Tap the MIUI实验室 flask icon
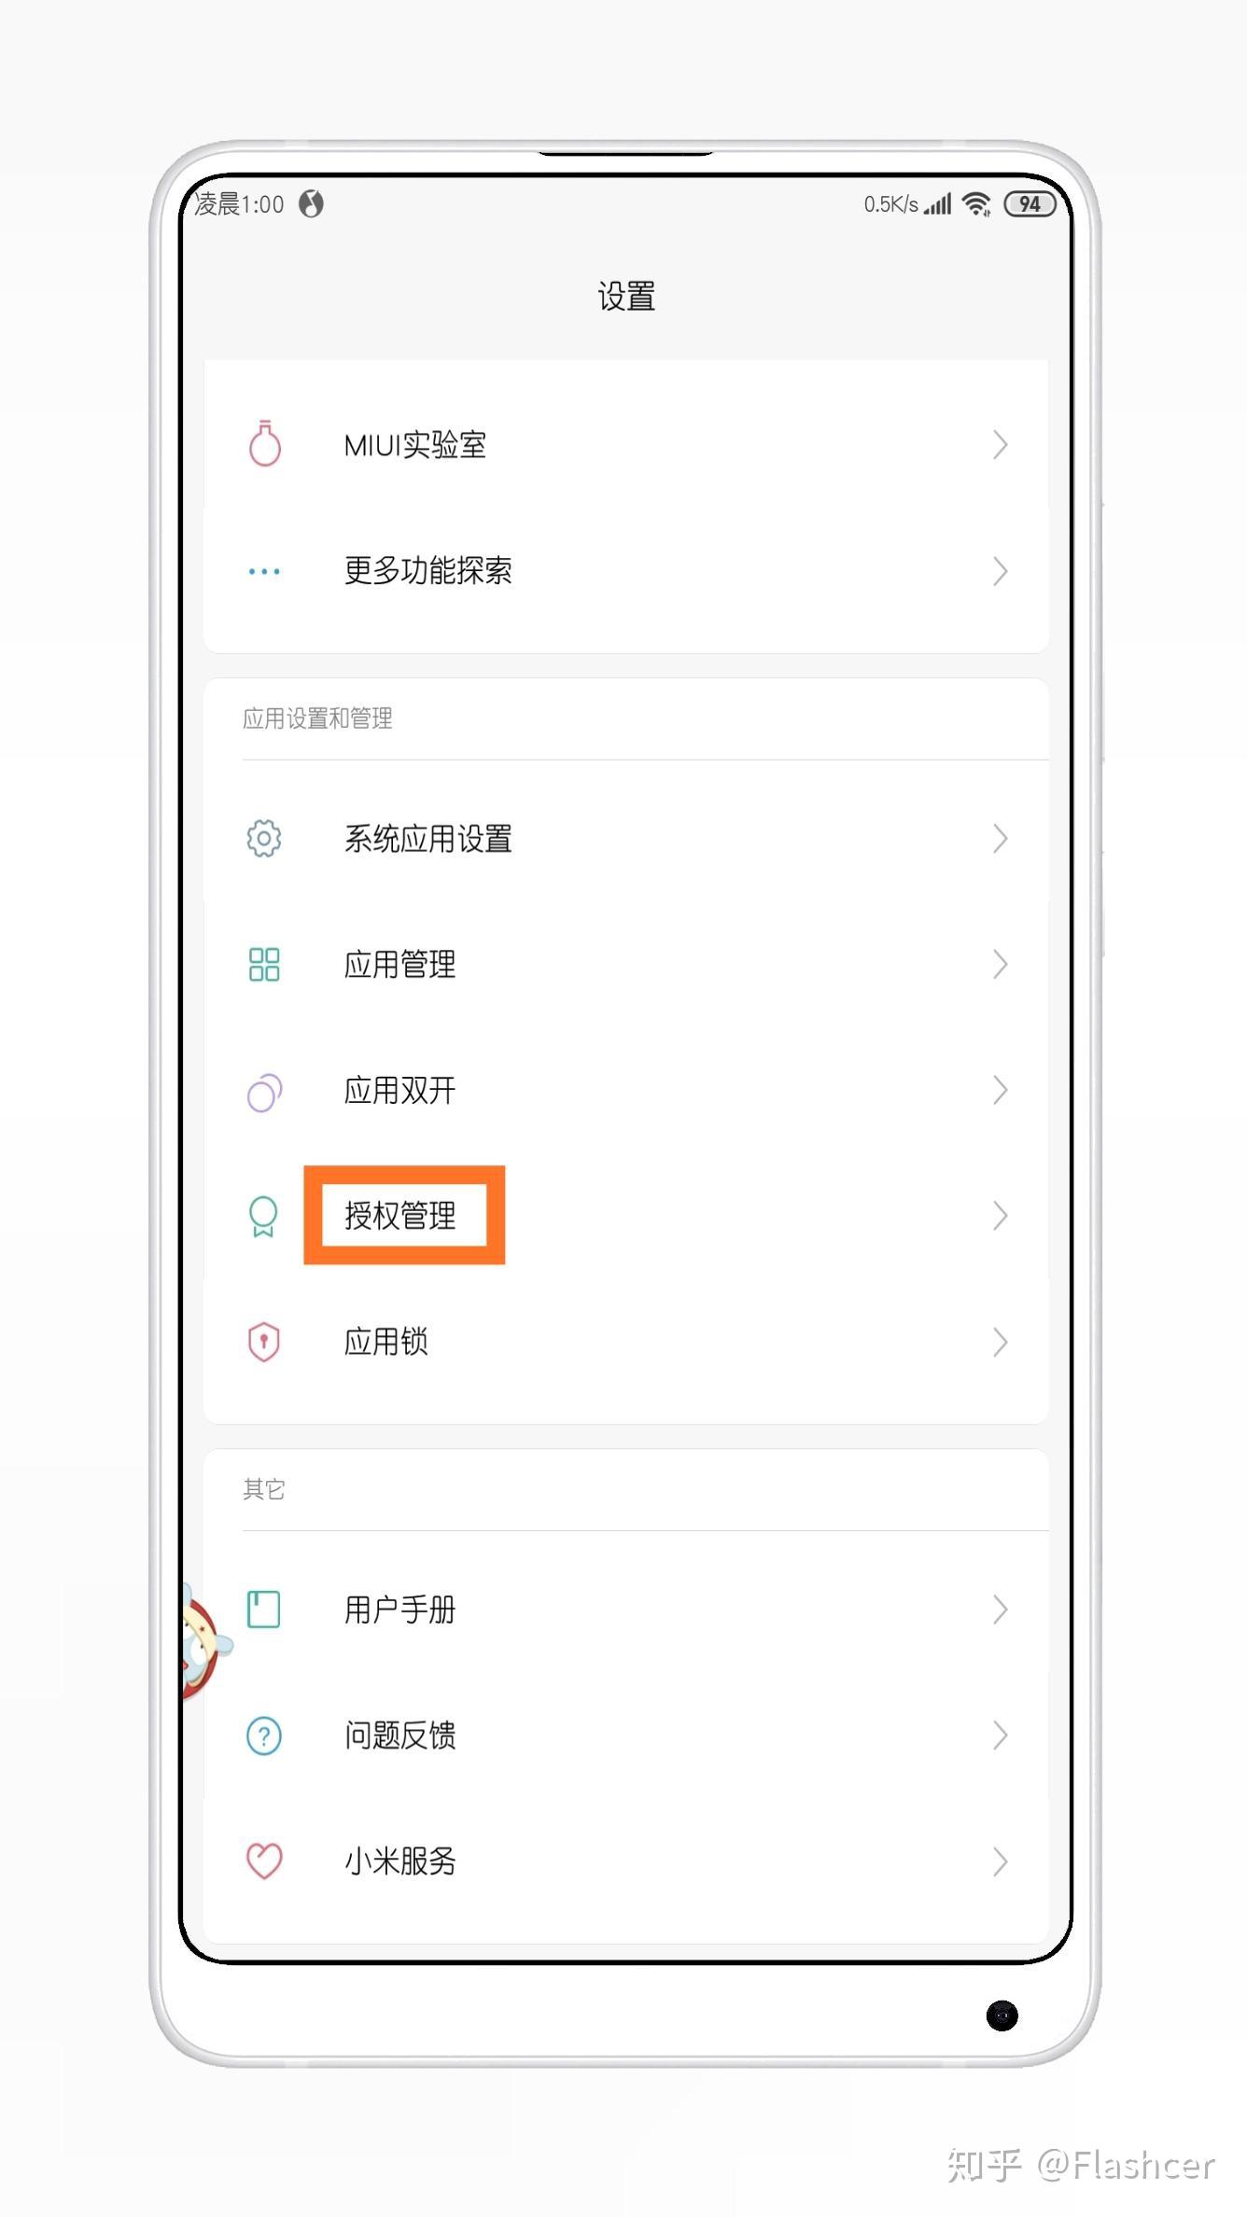 coord(264,443)
